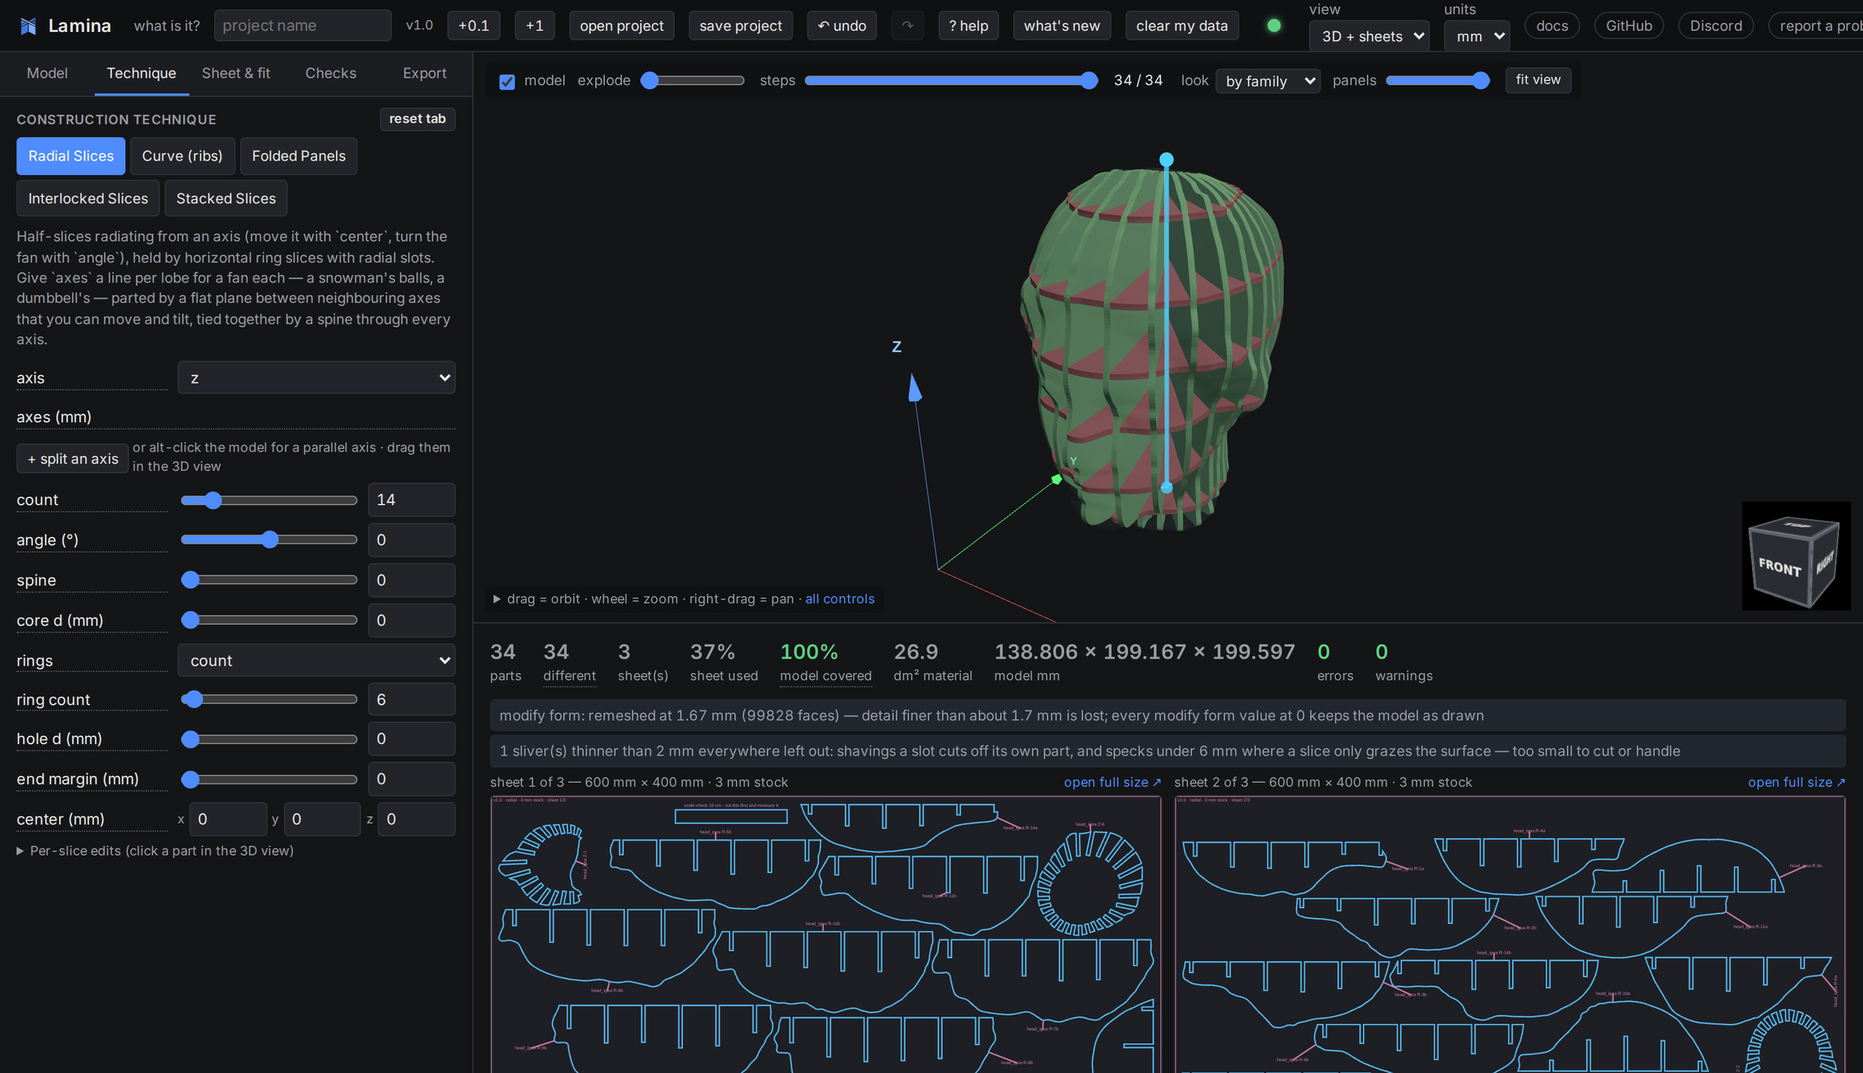The image size is (1863, 1073).
Task: Open the rings mode dropdown
Action: 317,660
